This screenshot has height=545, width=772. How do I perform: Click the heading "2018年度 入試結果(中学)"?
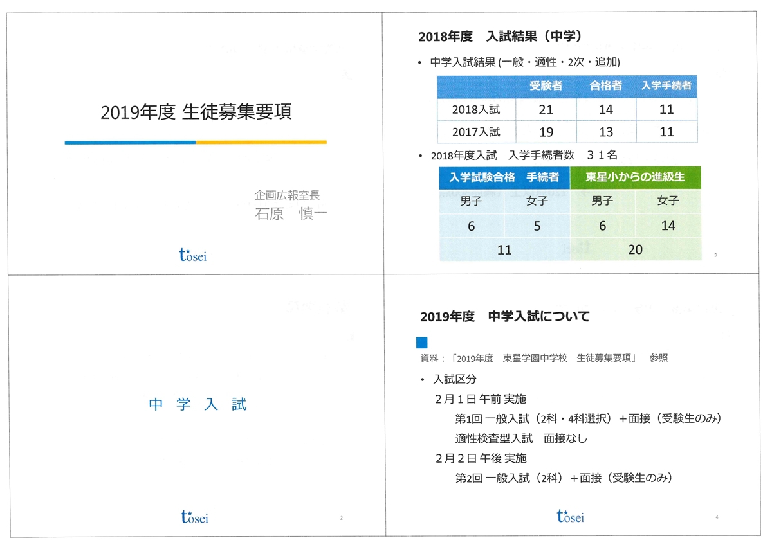pyautogui.click(x=501, y=37)
